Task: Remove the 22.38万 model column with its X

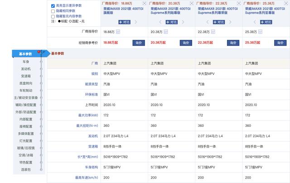Action: point(239,3)
